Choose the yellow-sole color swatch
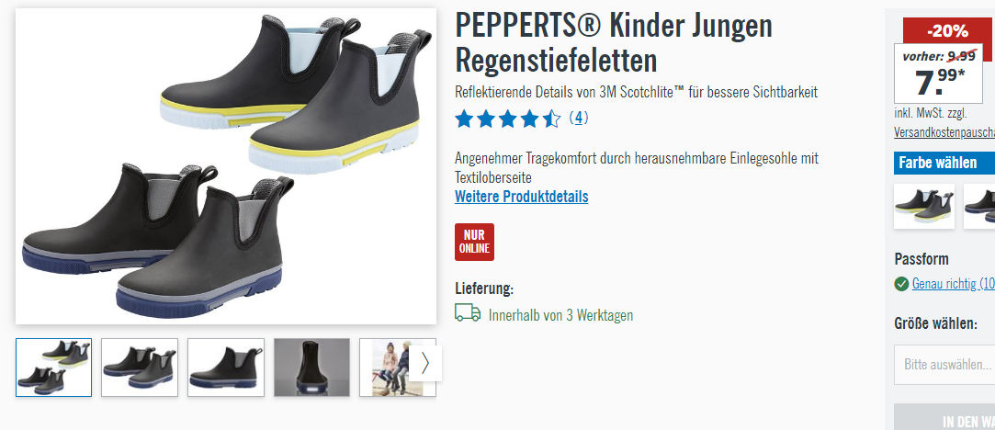The width and height of the screenshot is (995, 430). point(924,206)
